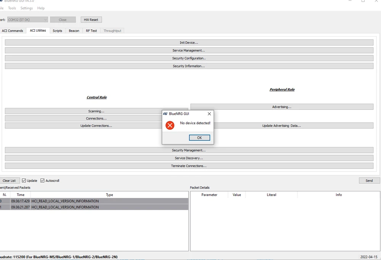The image size is (381, 260).
Task: Click the Advertising... button under Peripheral Role
Action: pyautogui.click(x=282, y=107)
